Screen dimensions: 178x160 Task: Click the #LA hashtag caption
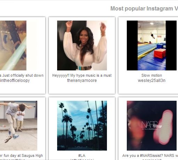[x=82, y=155]
